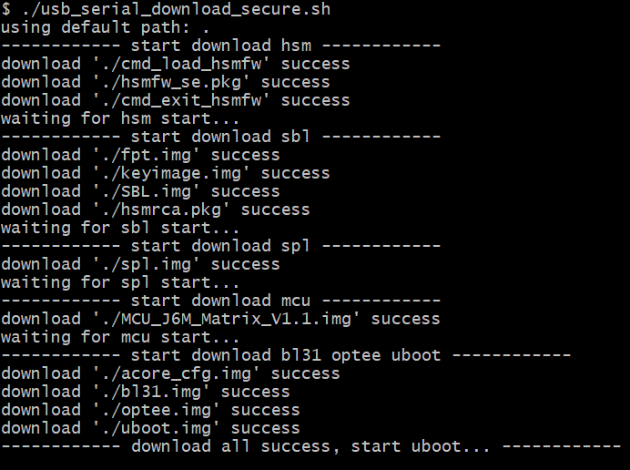Click the usb_serial_download_secure.sh command line
Screen dimensions: 630x470
[166, 9]
